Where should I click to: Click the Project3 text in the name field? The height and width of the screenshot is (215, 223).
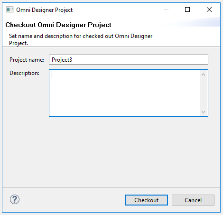coord(62,60)
